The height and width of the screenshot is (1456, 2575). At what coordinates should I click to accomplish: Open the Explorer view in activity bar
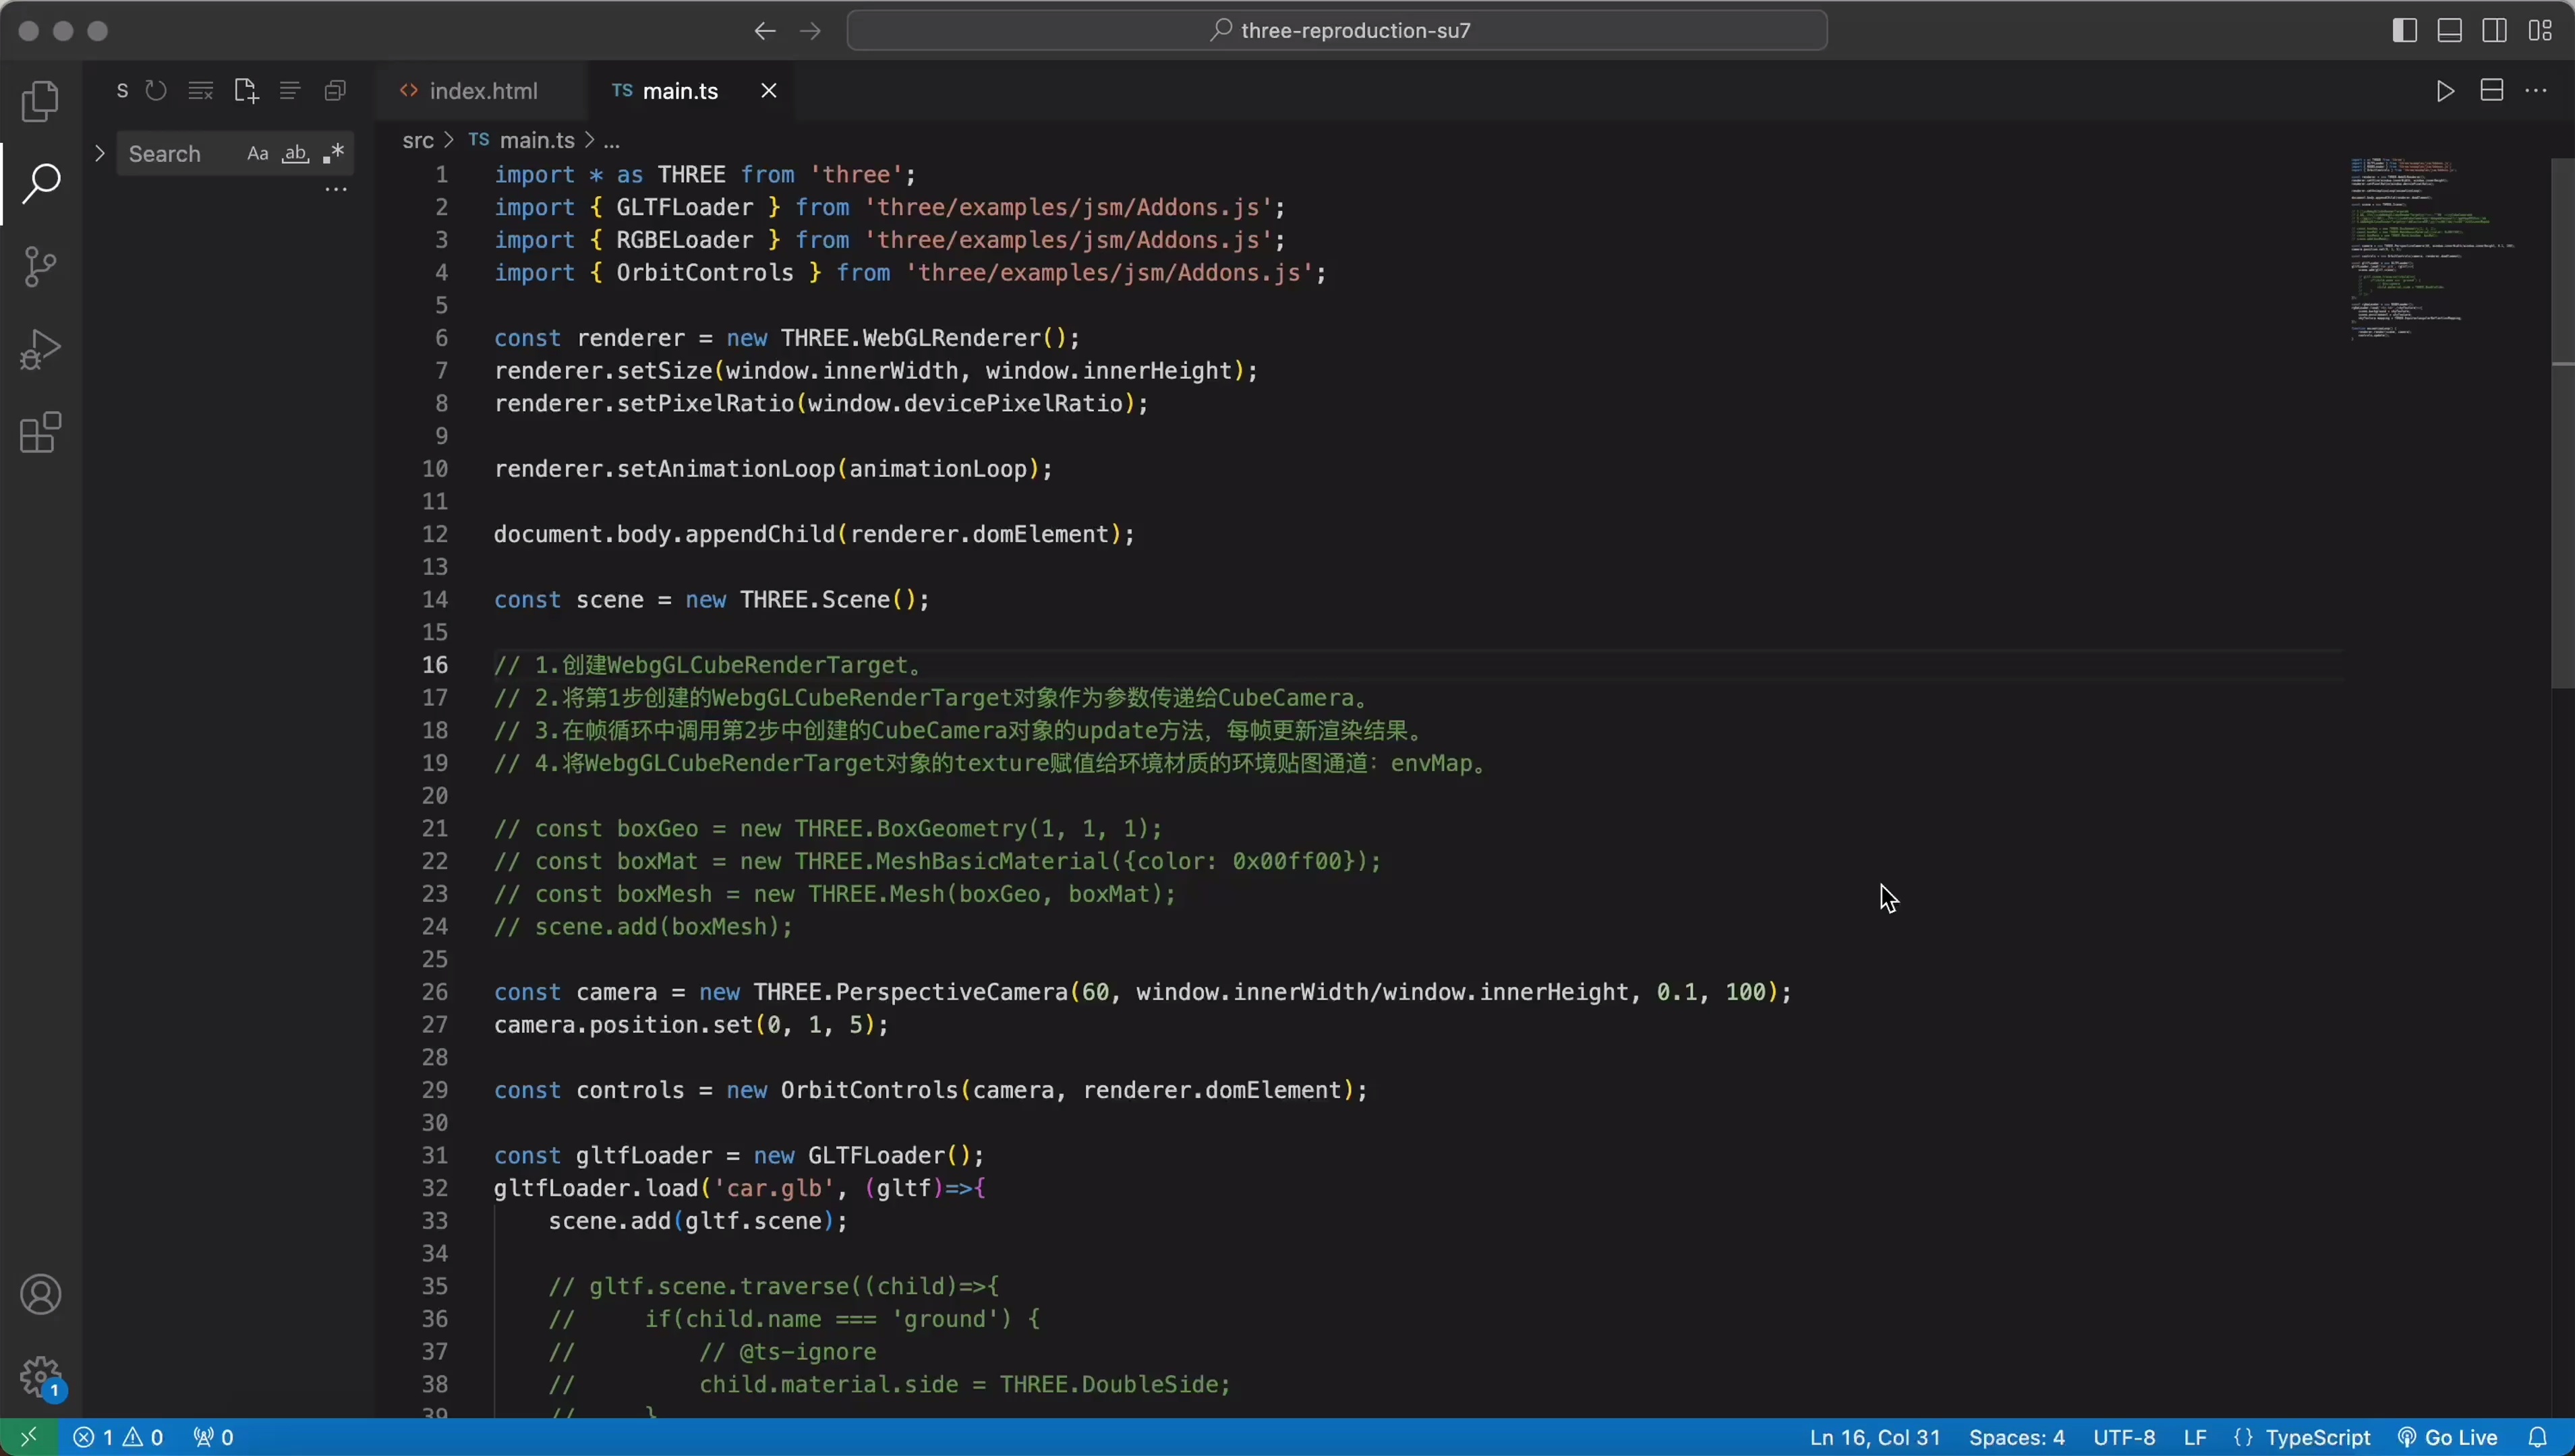click(40, 101)
